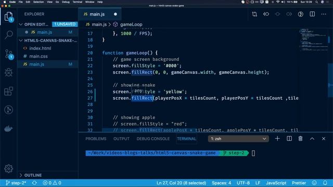Synchronize changes icon in status bar

point(34,183)
